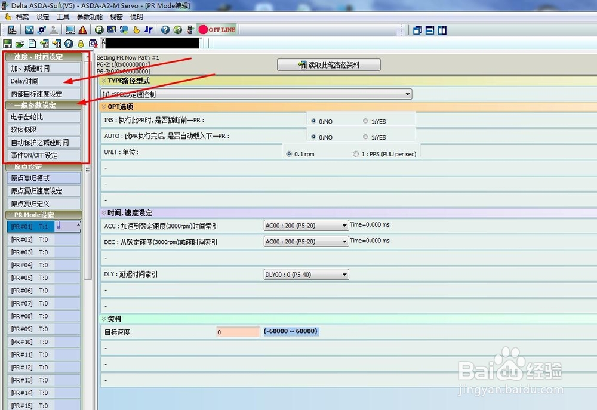Click the pointing hand toolbar icon
597x410 pixels.
(x=136, y=30)
